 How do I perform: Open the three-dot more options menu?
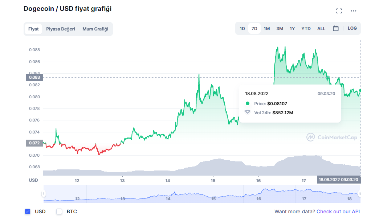click(353, 11)
